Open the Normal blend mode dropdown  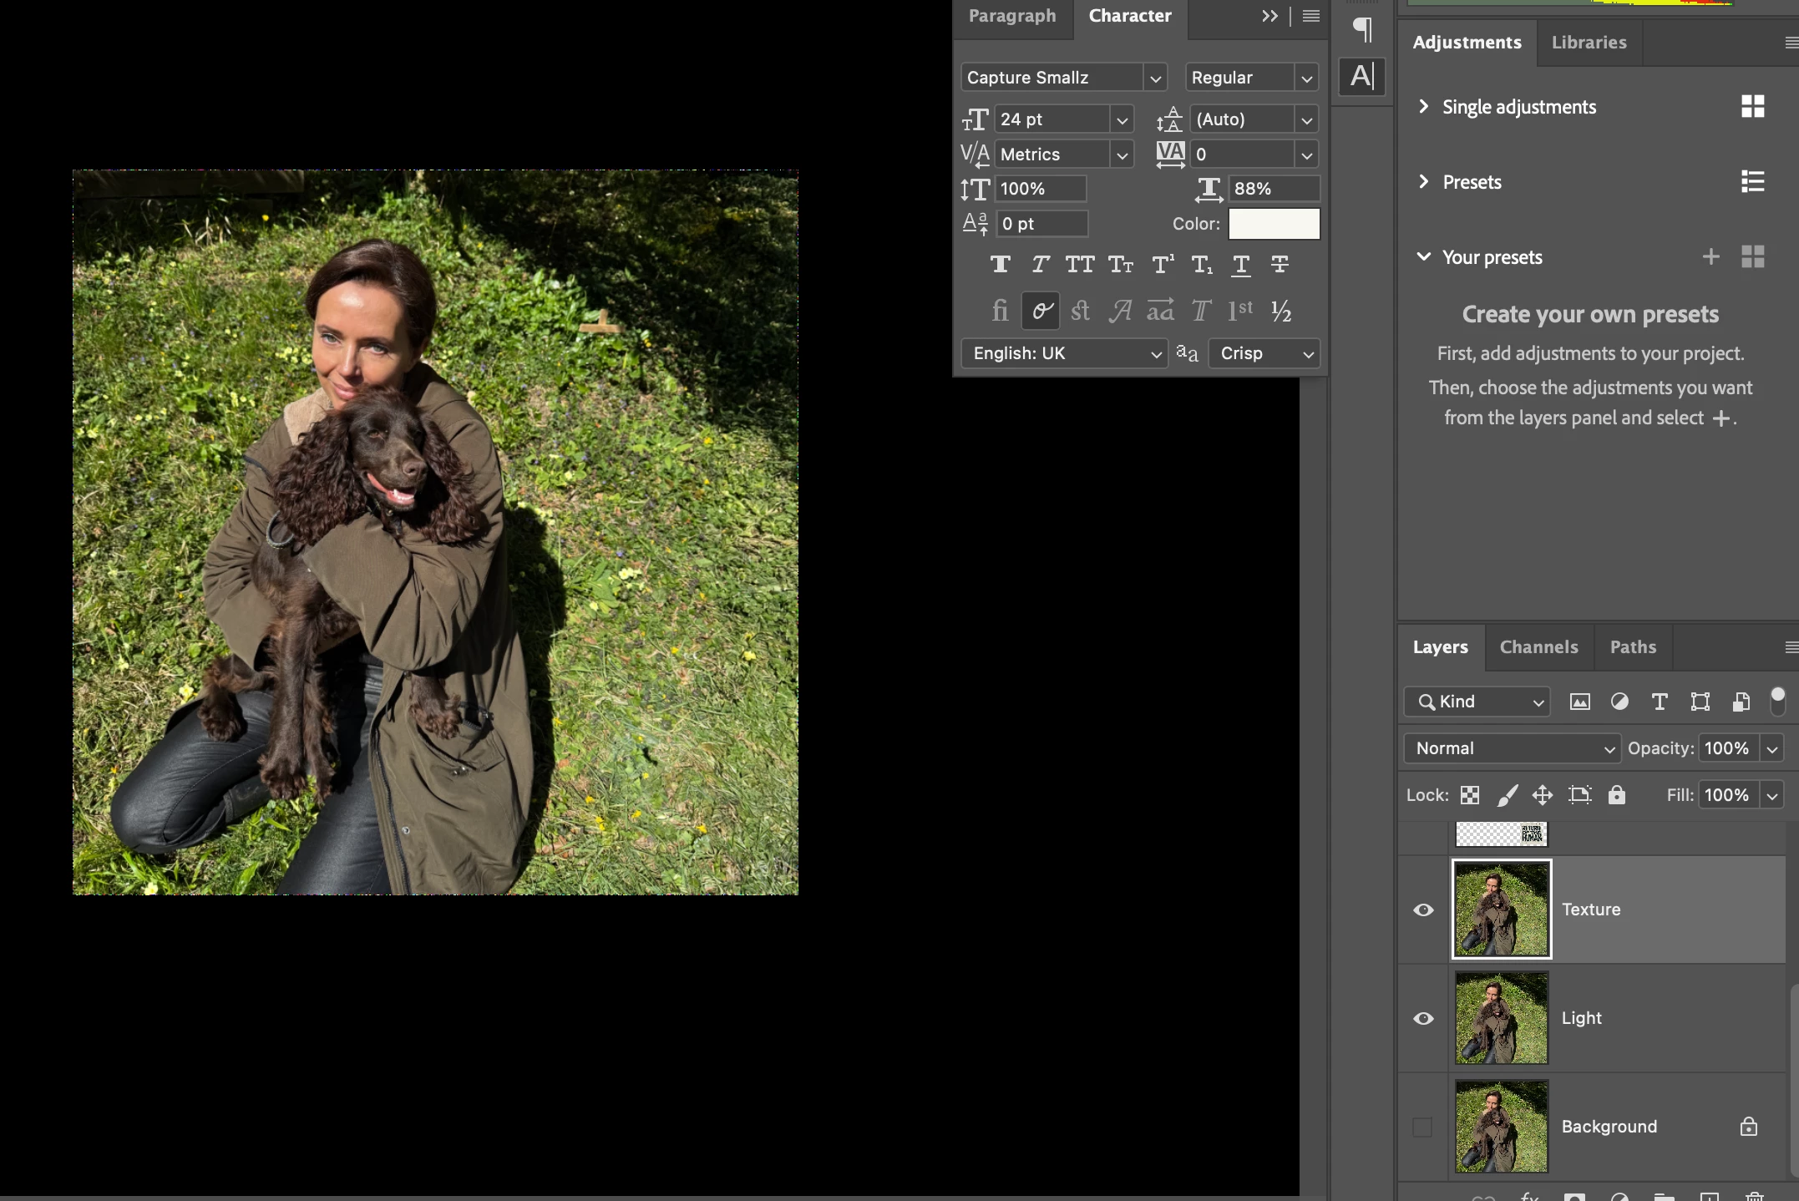tap(1513, 748)
